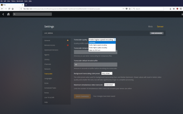
Task: Open the Firefox library icon
Action: pyautogui.click(x=174, y=9)
